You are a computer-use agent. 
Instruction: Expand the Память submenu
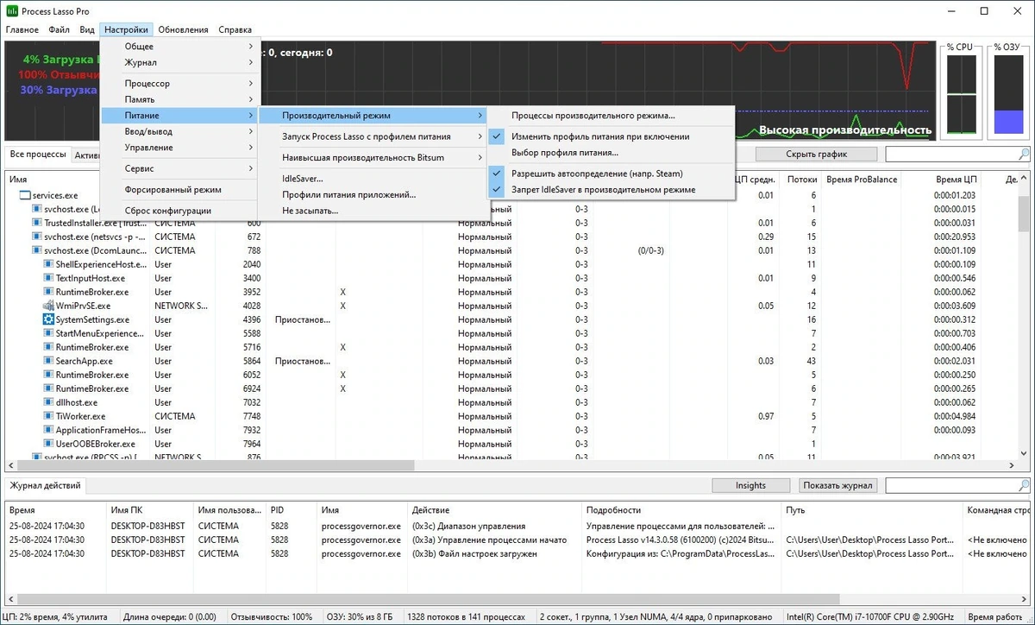[x=179, y=99]
